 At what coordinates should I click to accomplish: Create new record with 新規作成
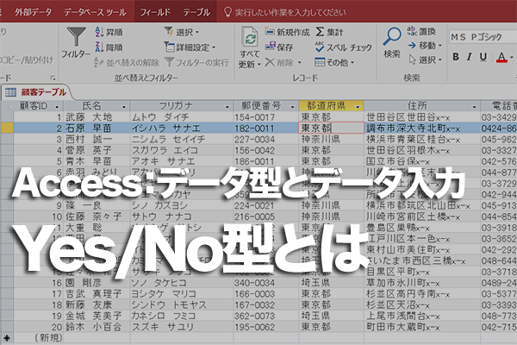[x=288, y=32]
